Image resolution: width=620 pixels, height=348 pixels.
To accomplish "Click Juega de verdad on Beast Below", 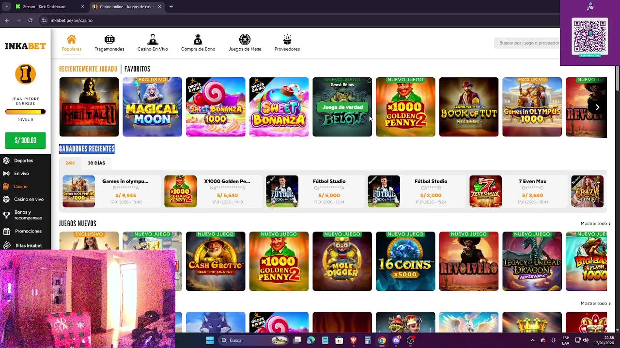I will tap(342, 107).
